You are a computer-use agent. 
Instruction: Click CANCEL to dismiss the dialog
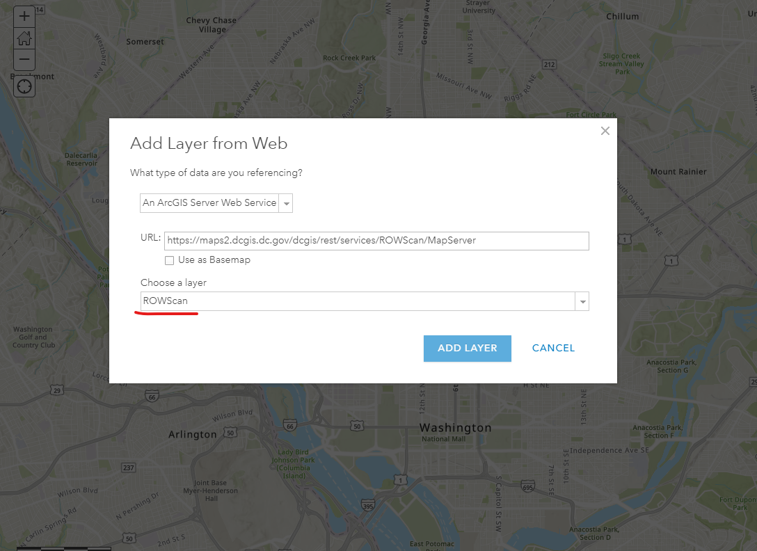point(553,348)
